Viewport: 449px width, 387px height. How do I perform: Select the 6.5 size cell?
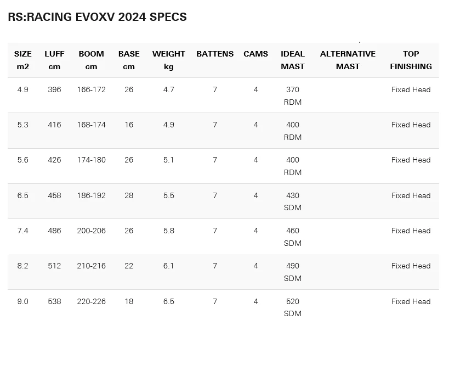click(22, 195)
